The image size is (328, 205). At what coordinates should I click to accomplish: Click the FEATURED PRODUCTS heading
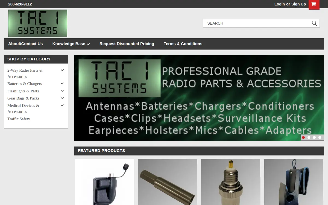[101, 151]
